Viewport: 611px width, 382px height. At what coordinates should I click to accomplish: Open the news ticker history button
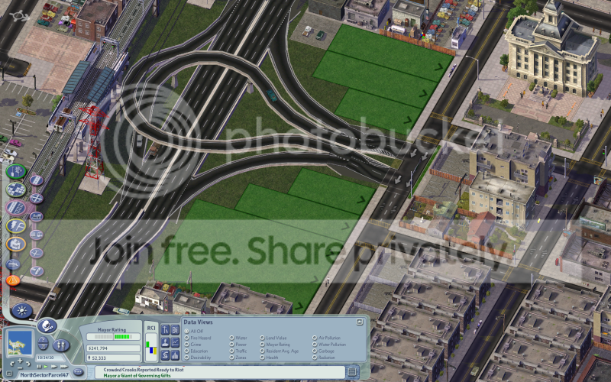(352, 371)
